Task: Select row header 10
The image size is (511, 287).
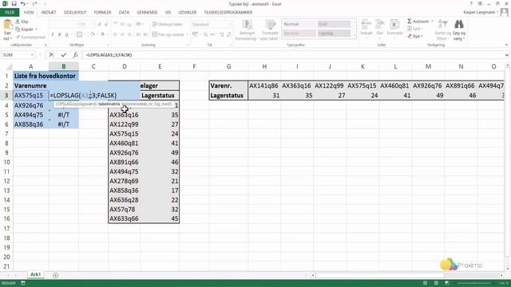Action: [6, 162]
